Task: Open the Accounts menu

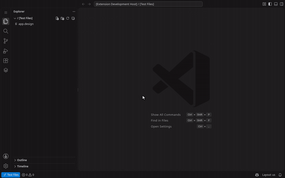Action: point(6,156)
